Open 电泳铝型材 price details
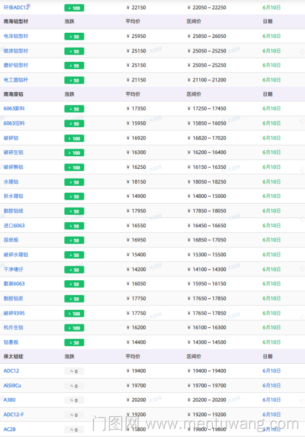This screenshot has height=437, width=305. click(16, 36)
